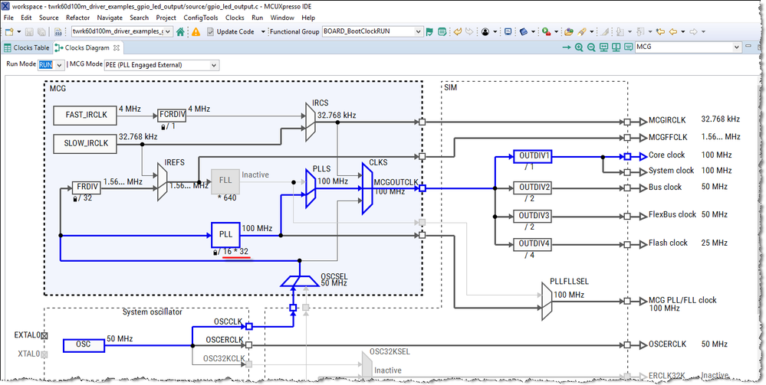Click the Forward navigation arrow
Screen dimensions: 766x385
[692, 31]
